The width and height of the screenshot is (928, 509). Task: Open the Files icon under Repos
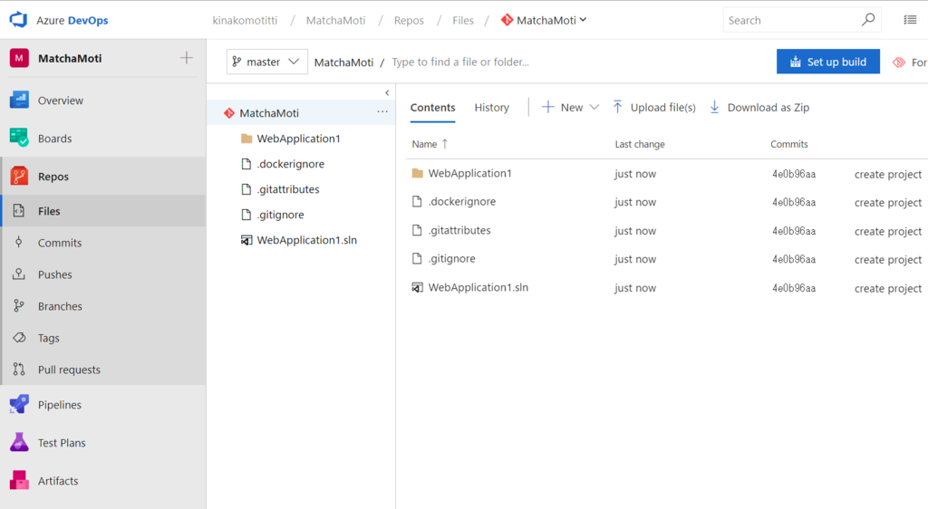coord(19,210)
